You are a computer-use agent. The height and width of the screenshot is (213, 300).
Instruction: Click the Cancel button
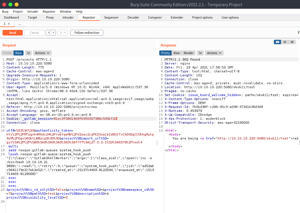35,33
